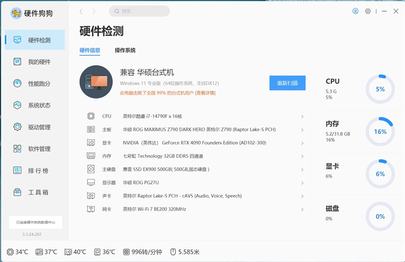Open settings via hexagon gear icon

point(368,11)
